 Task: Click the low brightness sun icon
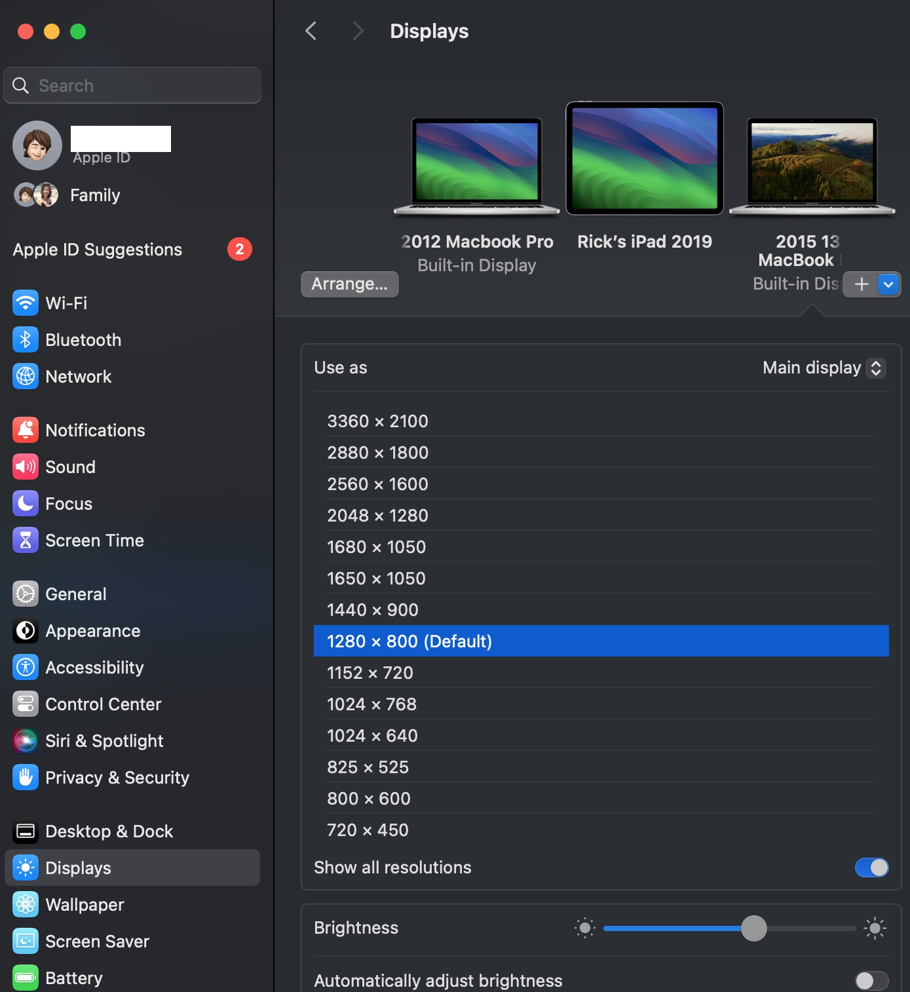(x=585, y=928)
